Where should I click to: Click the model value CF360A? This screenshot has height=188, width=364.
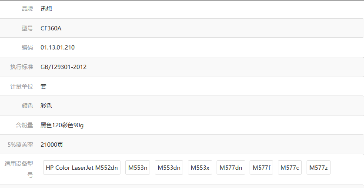(x=51, y=28)
